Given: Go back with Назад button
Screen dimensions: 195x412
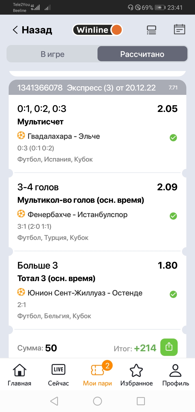Looking at the screenshot, I should point(32,30).
